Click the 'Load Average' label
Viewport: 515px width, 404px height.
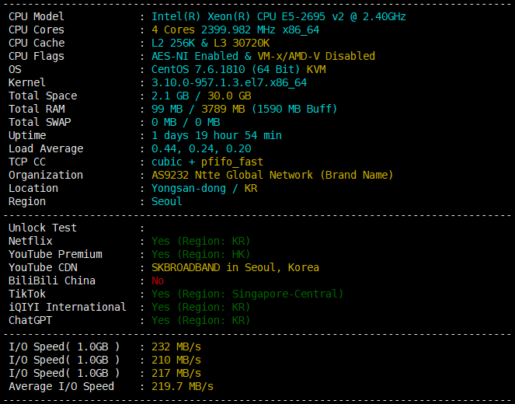click(x=46, y=148)
